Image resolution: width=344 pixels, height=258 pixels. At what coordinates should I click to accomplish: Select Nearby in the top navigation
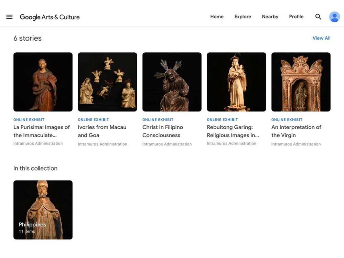(270, 17)
